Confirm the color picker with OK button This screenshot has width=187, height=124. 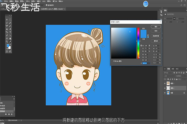tap(156, 27)
